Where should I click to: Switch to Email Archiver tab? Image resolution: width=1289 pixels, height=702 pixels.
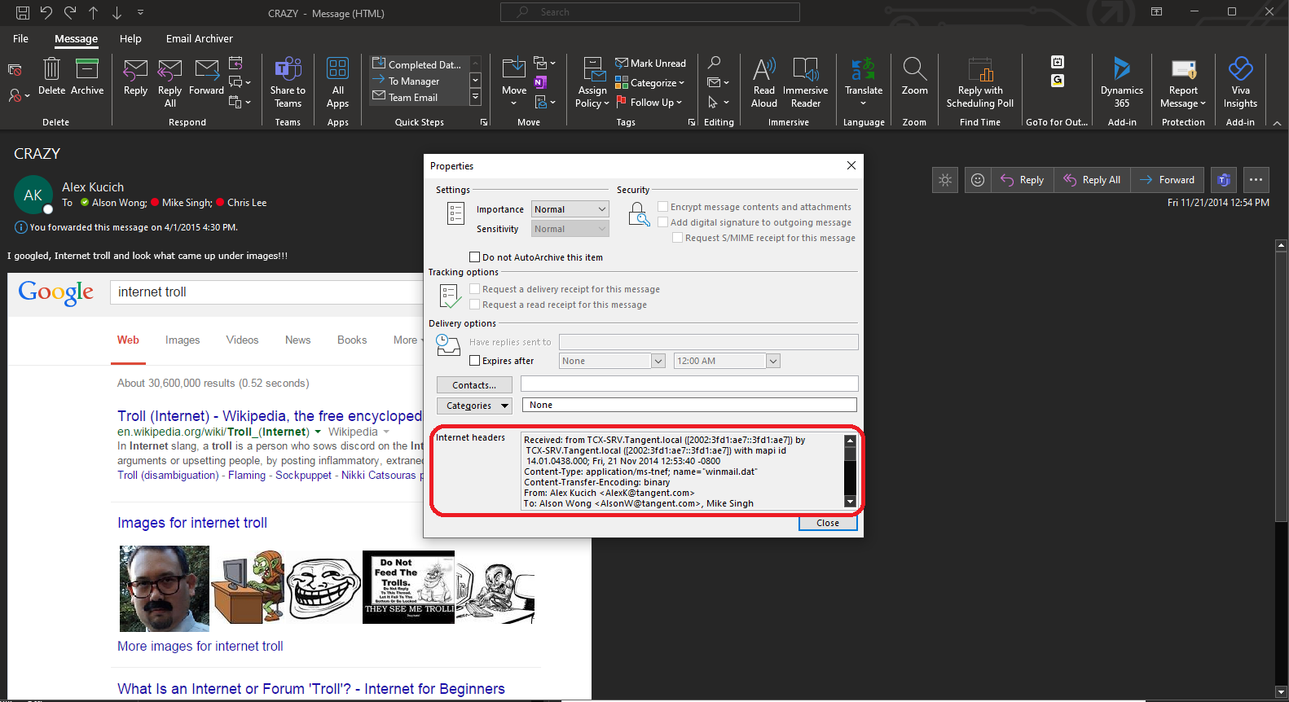pos(199,38)
